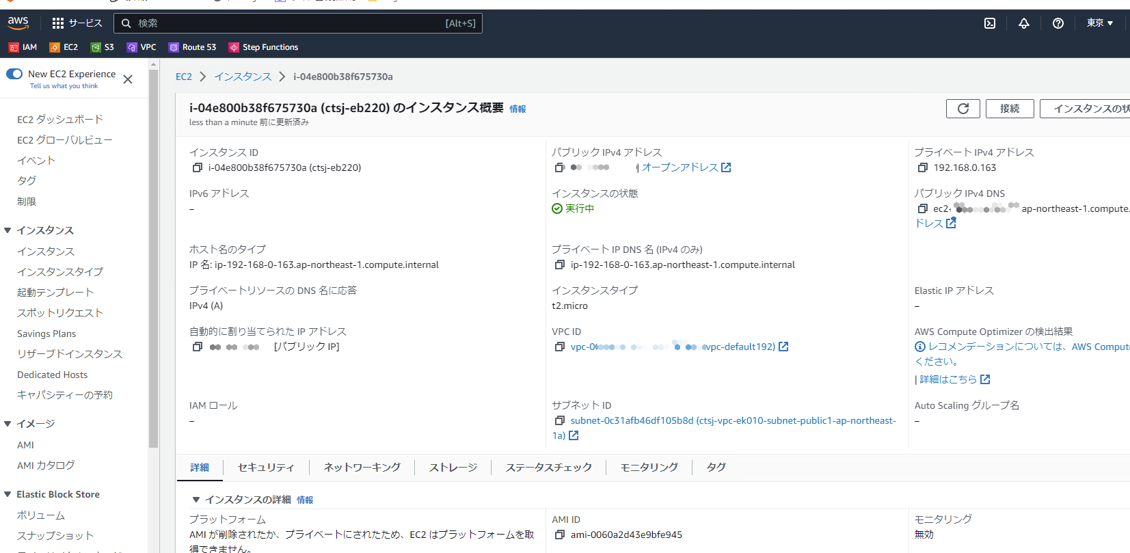This screenshot has width=1130, height=553.
Task: Open S3 shortcut in favorites bar
Action: point(103,47)
